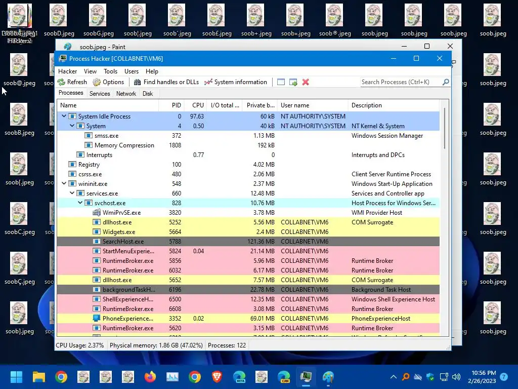Click the WmiPrvSE.exe process icon

tap(97, 212)
